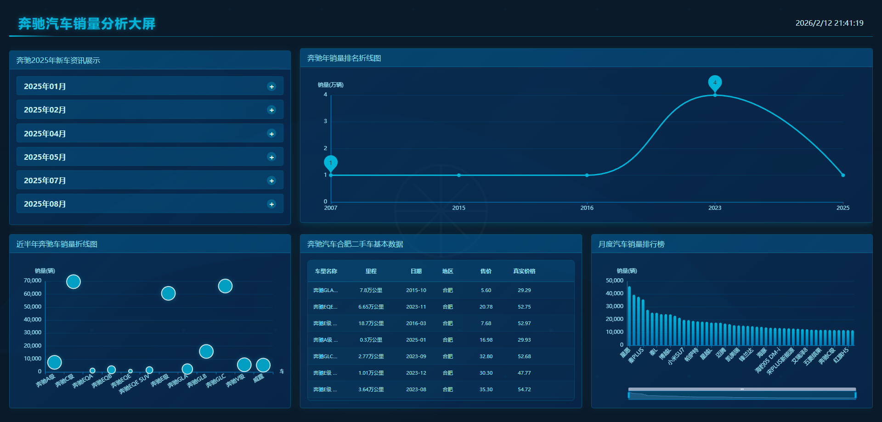Click the plus icon for 2025年01月
Viewport: 882px width, 422px height.
[x=271, y=86]
